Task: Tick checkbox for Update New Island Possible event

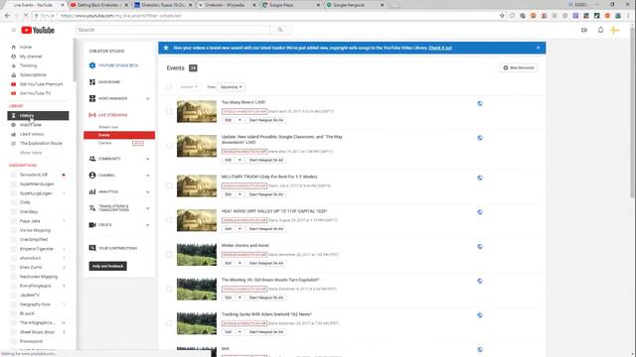Action: [x=169, y=146]
